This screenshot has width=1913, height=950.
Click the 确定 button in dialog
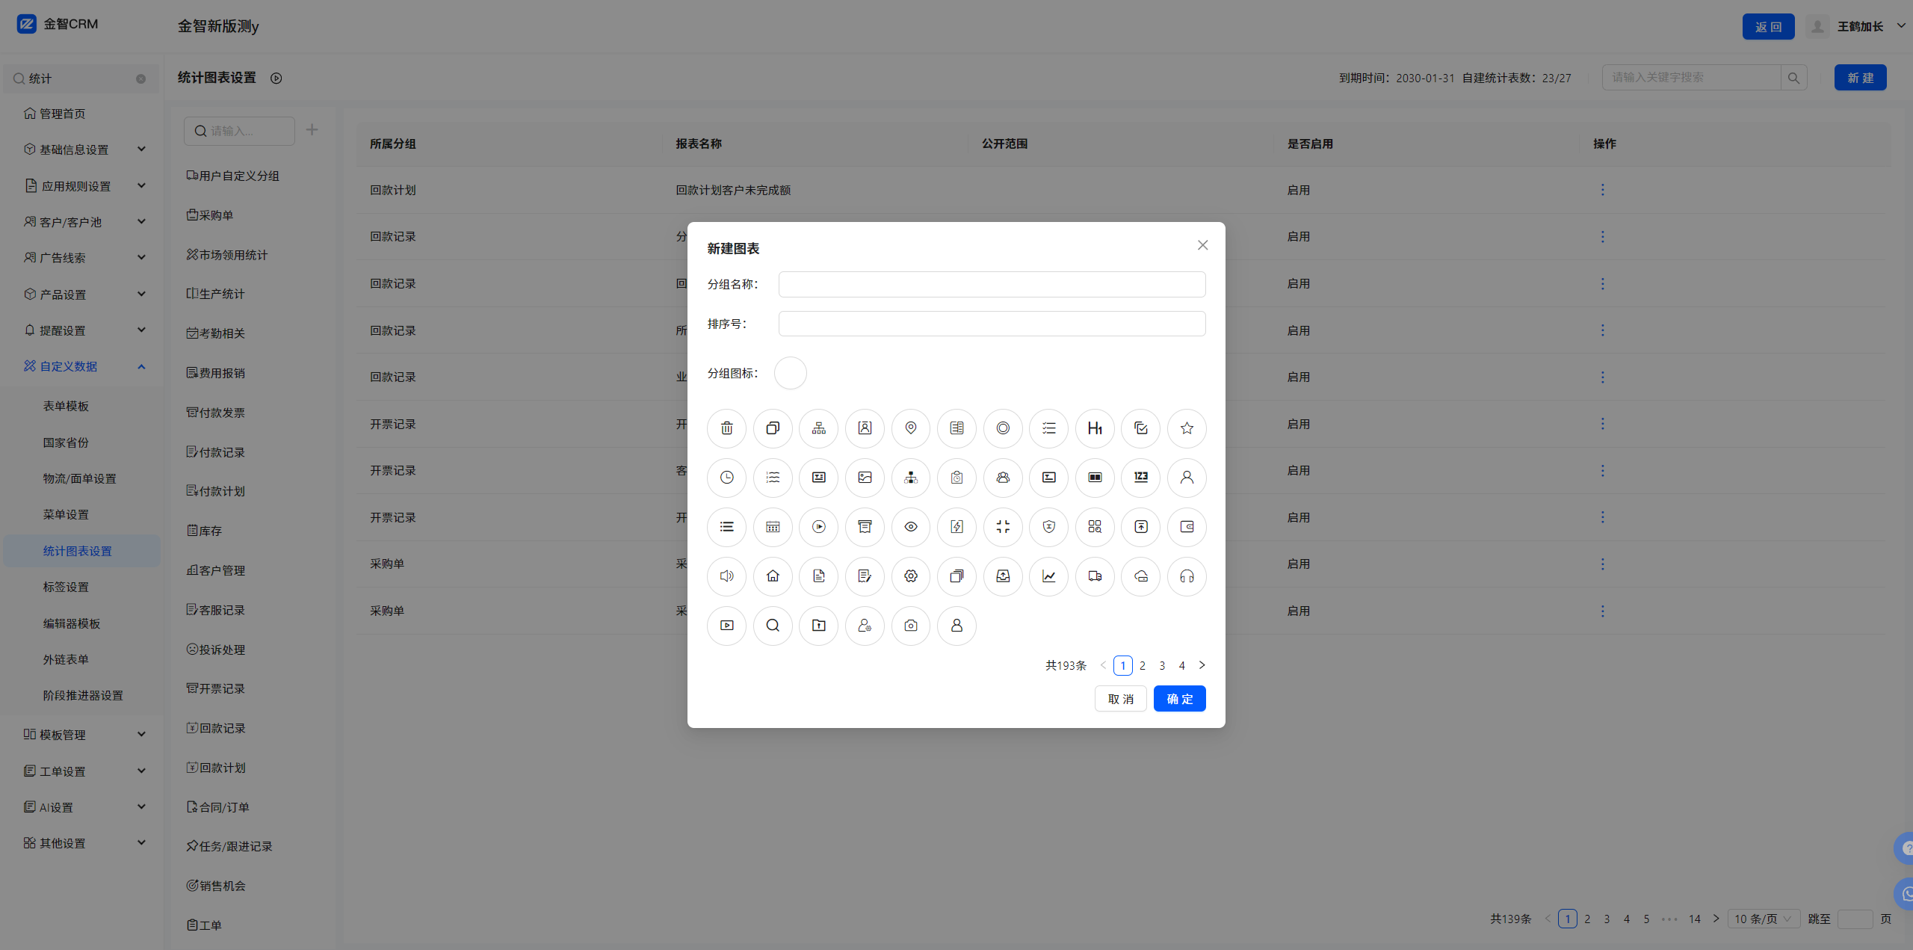point(1179,699)
